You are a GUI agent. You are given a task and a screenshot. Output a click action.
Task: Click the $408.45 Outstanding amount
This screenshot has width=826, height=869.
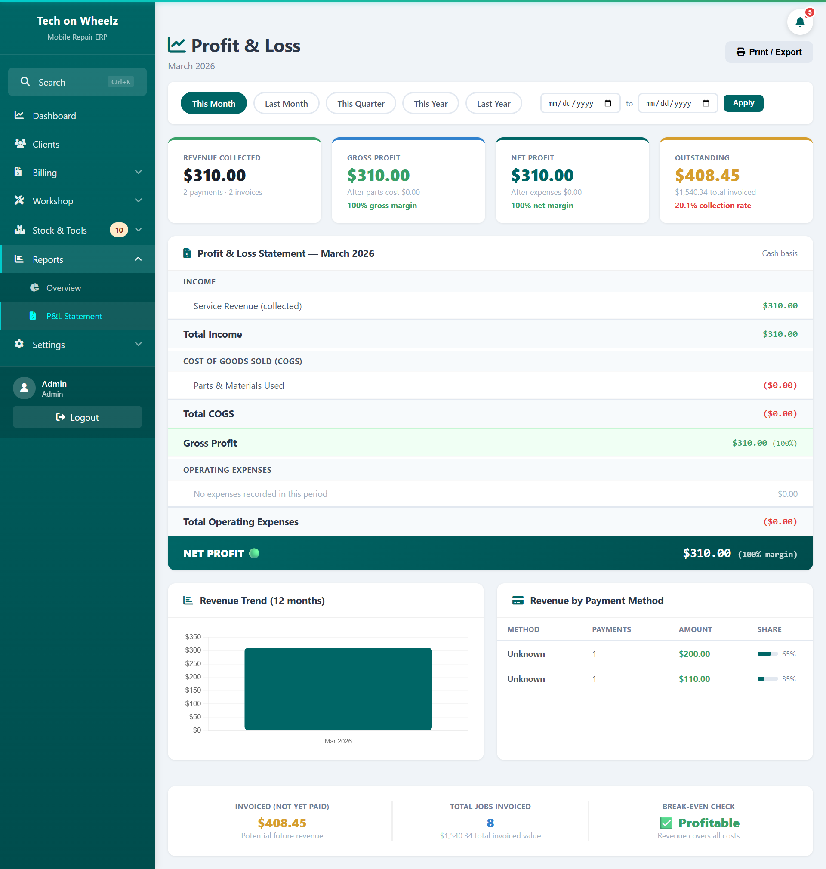(x=707, y=175)
